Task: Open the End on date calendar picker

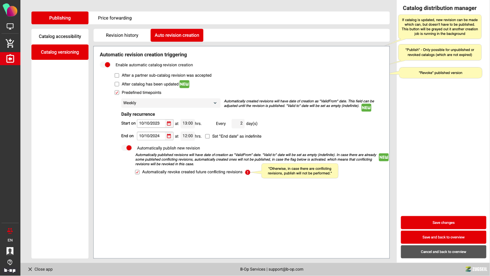Action: pos(169,136)
